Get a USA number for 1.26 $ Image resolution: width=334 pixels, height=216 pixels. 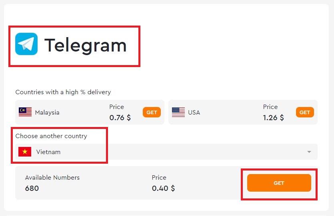pyautogui.click(x=305, y=112)
